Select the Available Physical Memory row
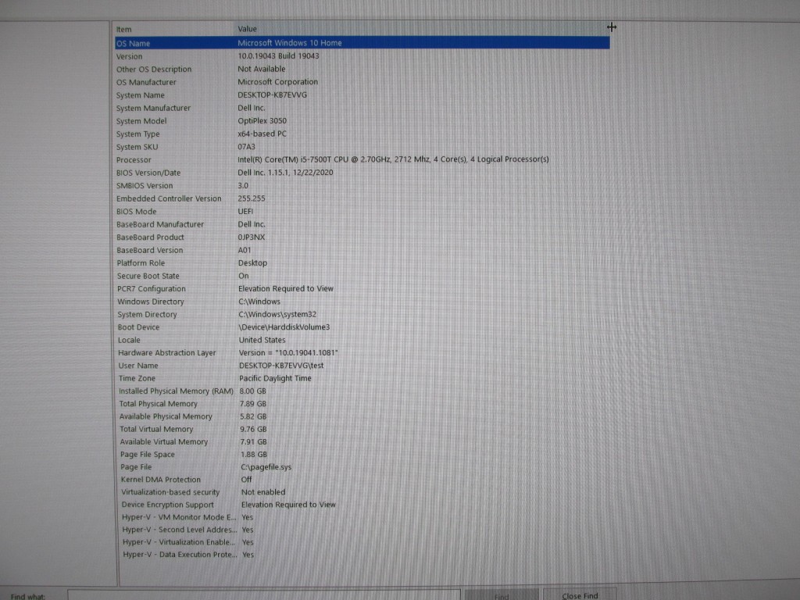The width and height of the screenshot is (800, 600). click(x=166, y=416)
